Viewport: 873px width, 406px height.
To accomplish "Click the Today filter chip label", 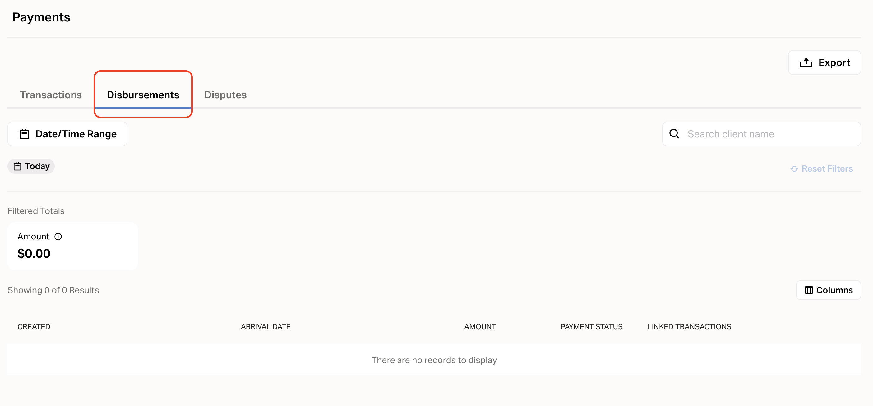I will pyautogui.click(x=37, y=166).
